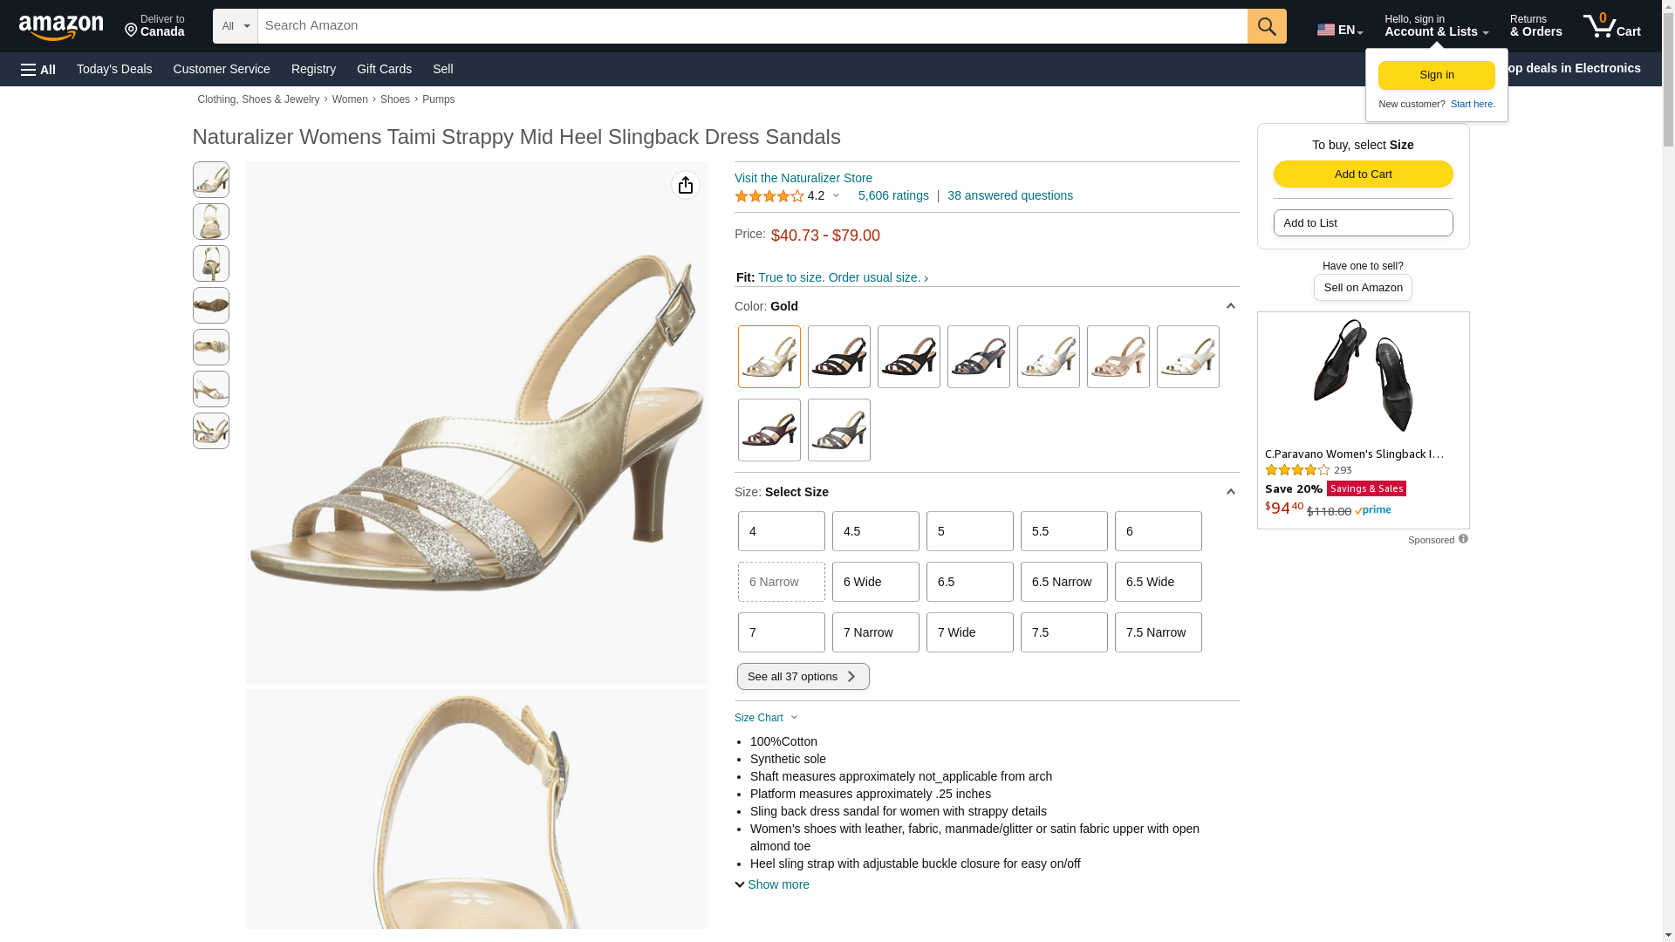Choose size 5.5 option
This screenshot has height=942, width=1675.
coord(1063,531)
